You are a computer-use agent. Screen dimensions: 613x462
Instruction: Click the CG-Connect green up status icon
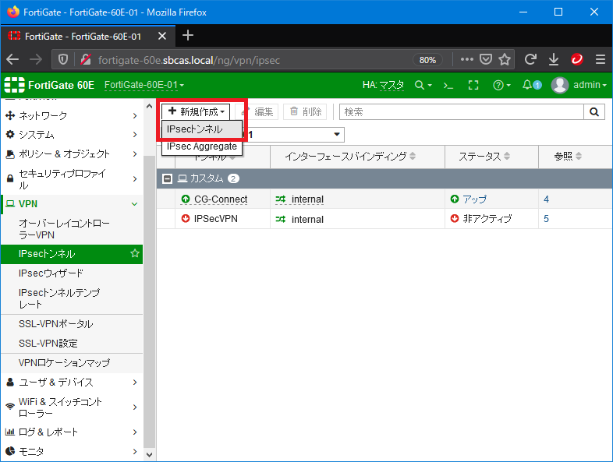186,199
